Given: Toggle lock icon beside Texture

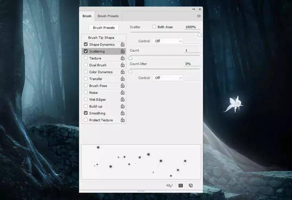Looking at the screenshot, I should [123, 58].
